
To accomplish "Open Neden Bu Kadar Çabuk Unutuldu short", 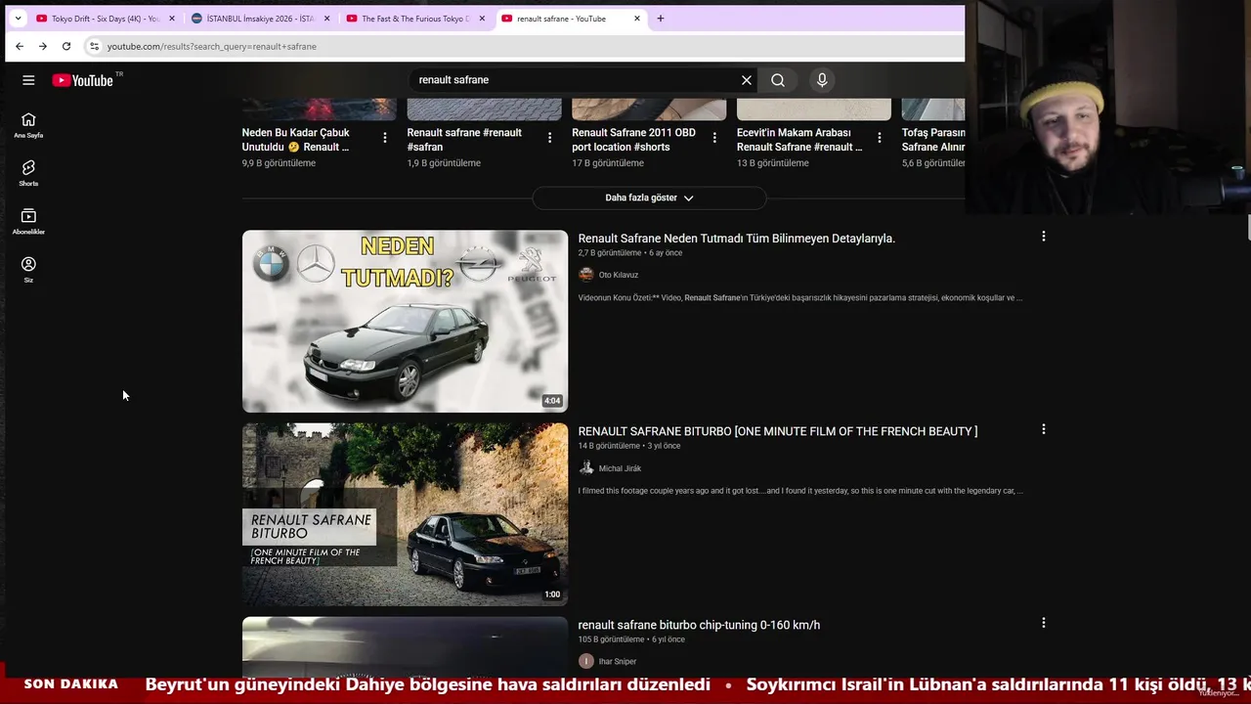I will click(x=295, y=140).
